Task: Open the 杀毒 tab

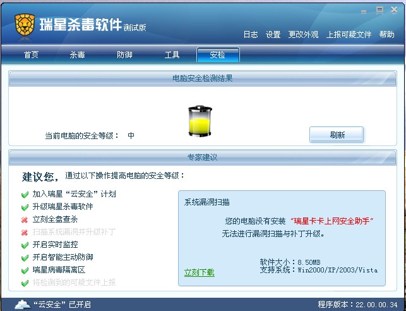Action: pos(77,55)
